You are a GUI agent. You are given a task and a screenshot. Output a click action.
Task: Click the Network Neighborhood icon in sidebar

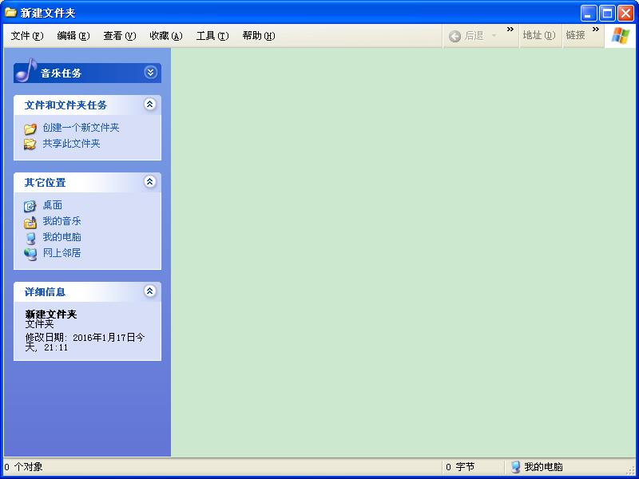click(x=30, y=254)
